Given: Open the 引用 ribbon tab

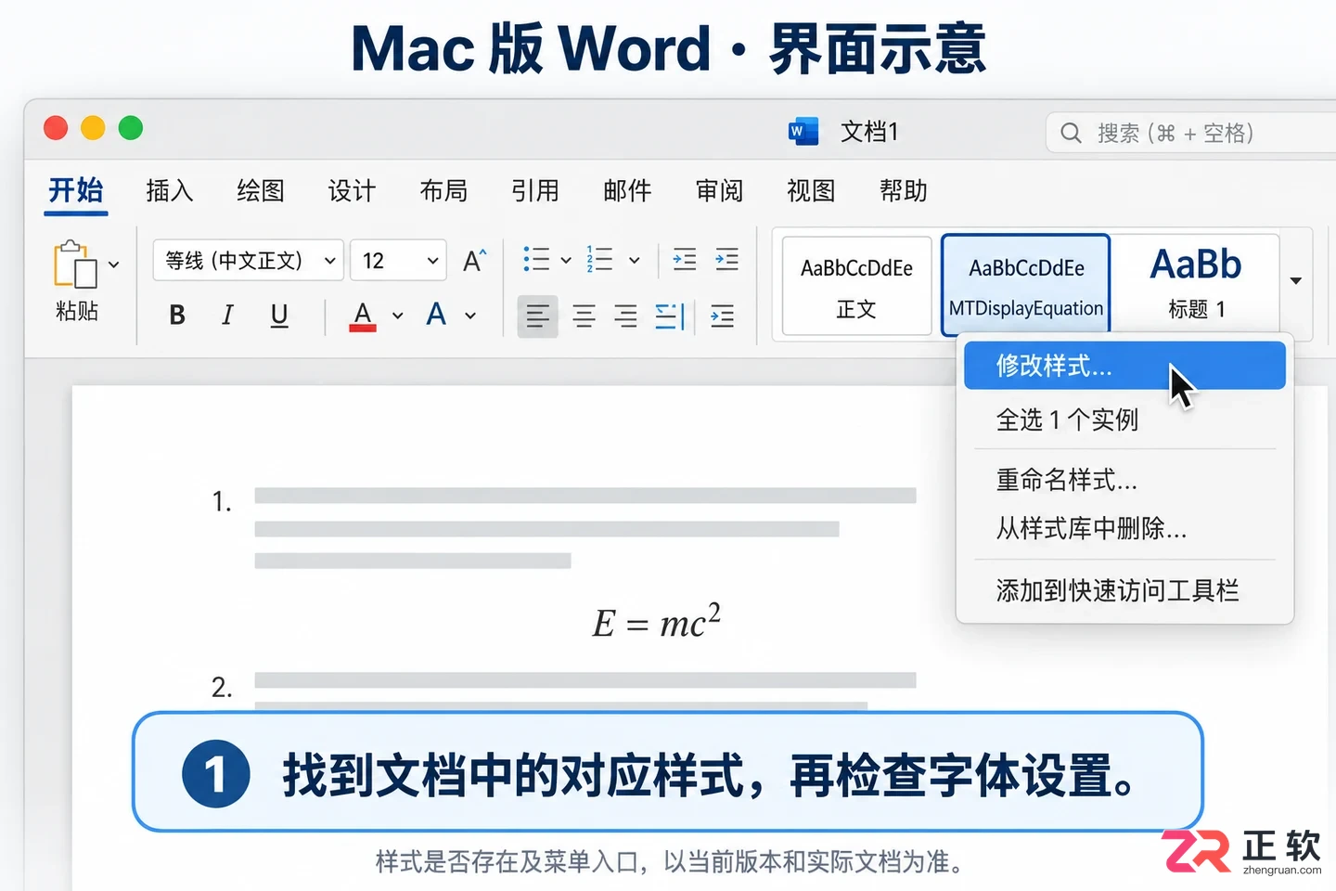Looking at the screenshot, I should (535, 190).
